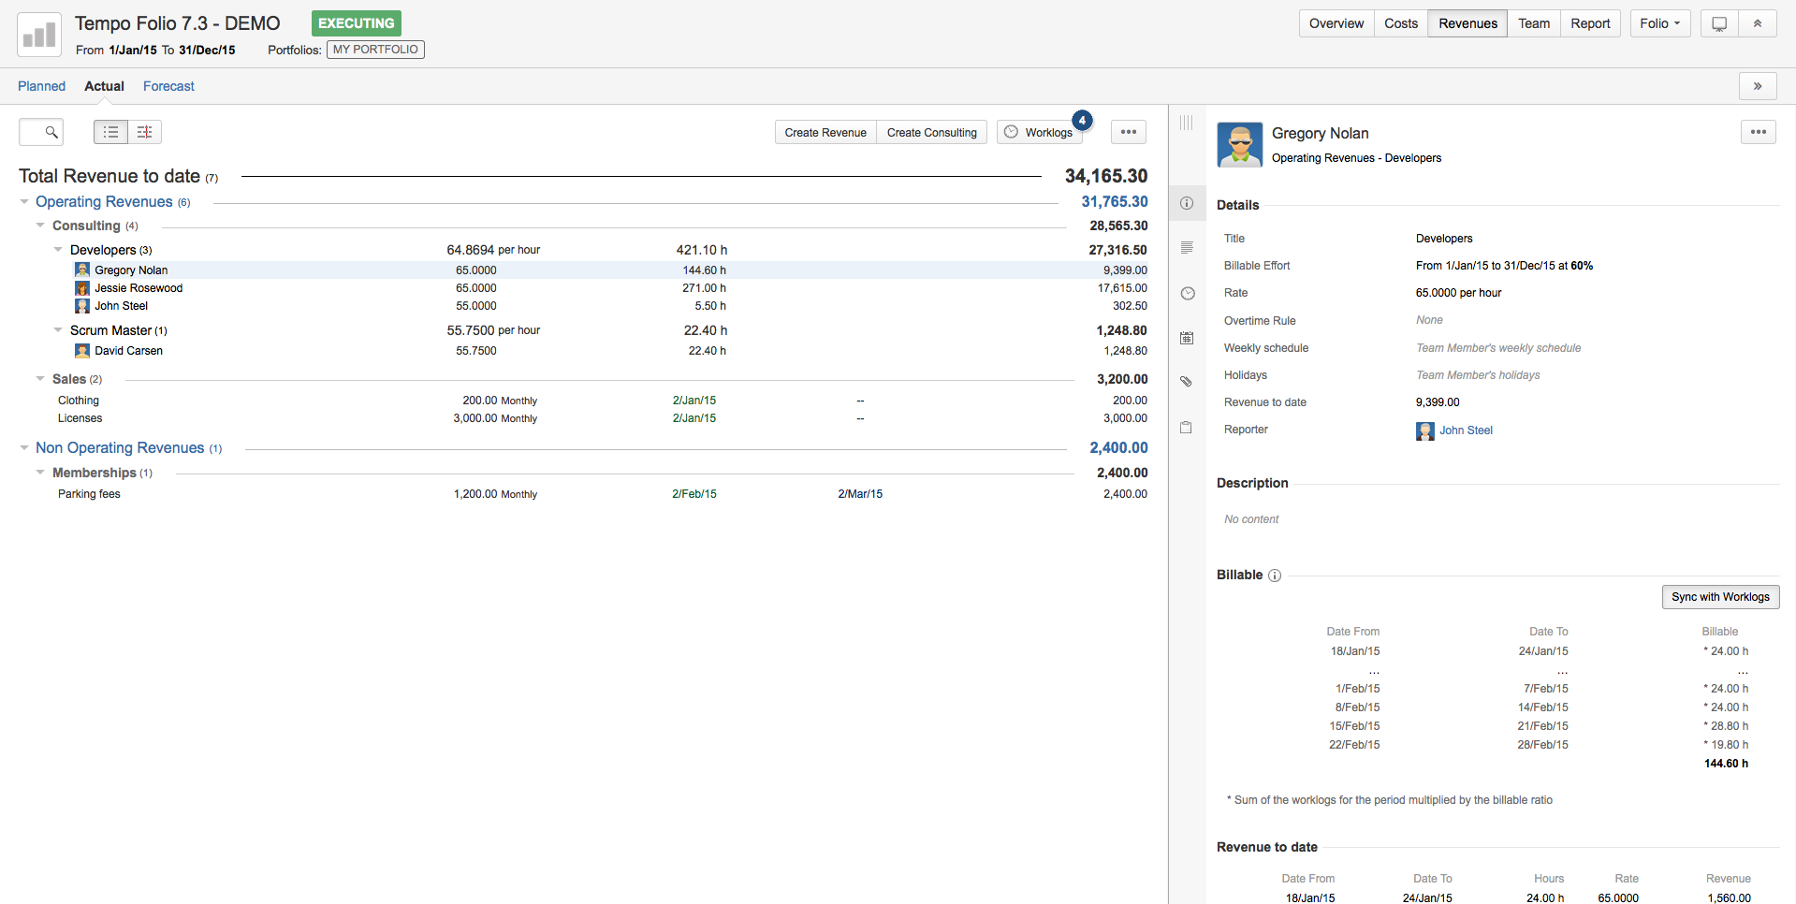Image resolution: width=1796 pixels, height=904 pixels.
Task: Switch to timeline view icon
Action: pos(144,132)
